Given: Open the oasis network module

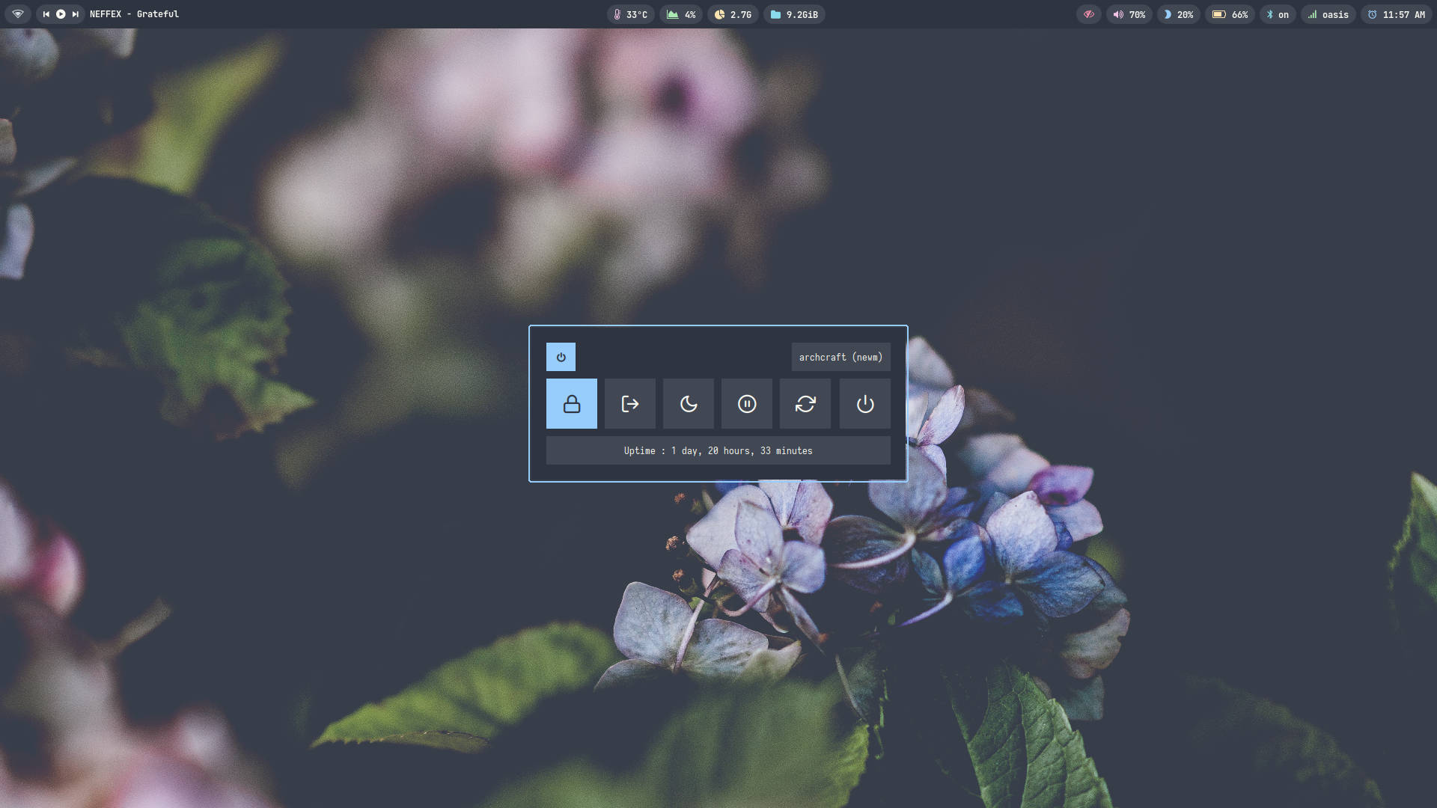Looking at the screenshot, I should [x=1328, y=14].
